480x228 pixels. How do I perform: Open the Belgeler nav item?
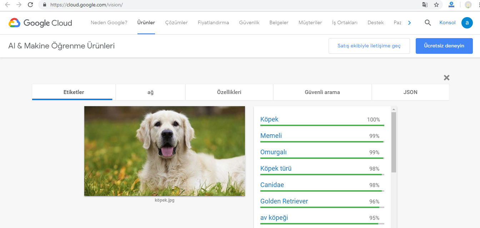(x=279, y=22)
